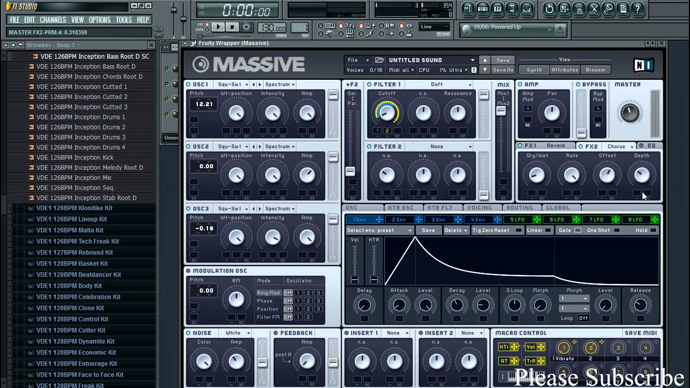
Task: Show the FL Studio browser toggle icon
Action: click(513, 9)
